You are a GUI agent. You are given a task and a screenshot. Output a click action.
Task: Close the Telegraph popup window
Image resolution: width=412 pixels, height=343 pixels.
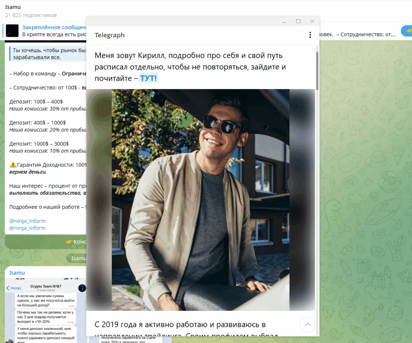(x=312, y=21)
